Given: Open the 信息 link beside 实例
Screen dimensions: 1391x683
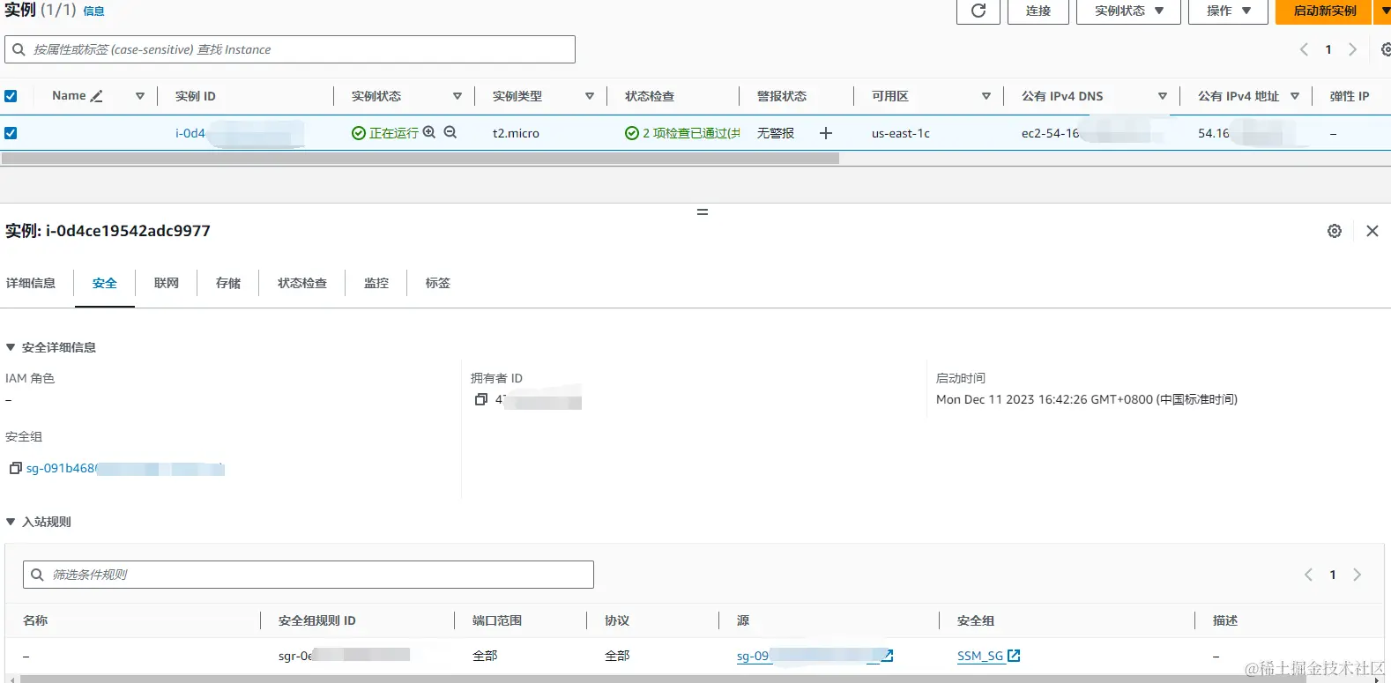Looking at the screenshot, I should coord(93,11).
